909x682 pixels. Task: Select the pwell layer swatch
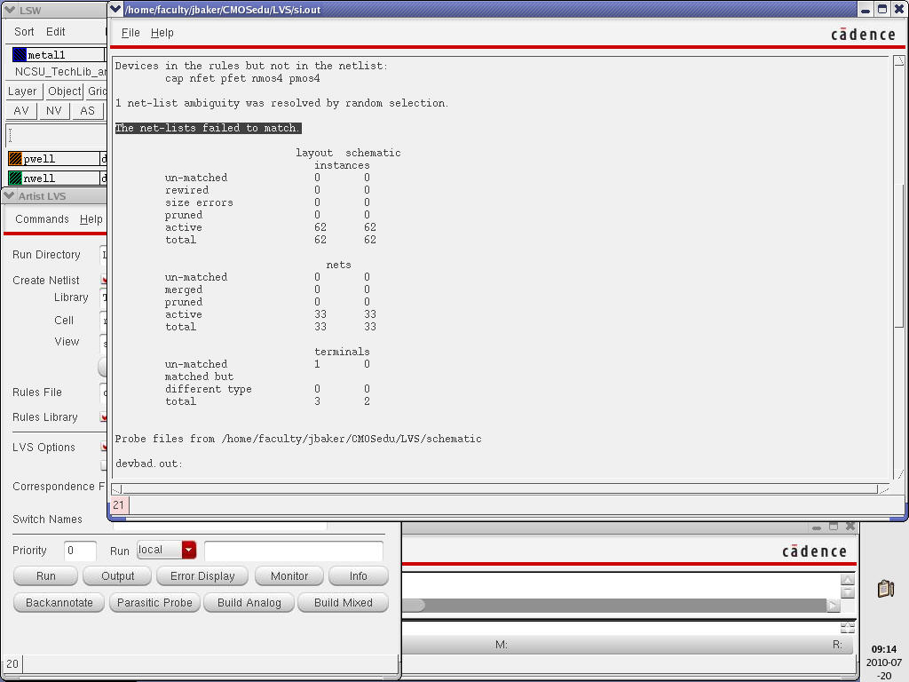pos(15,159)
